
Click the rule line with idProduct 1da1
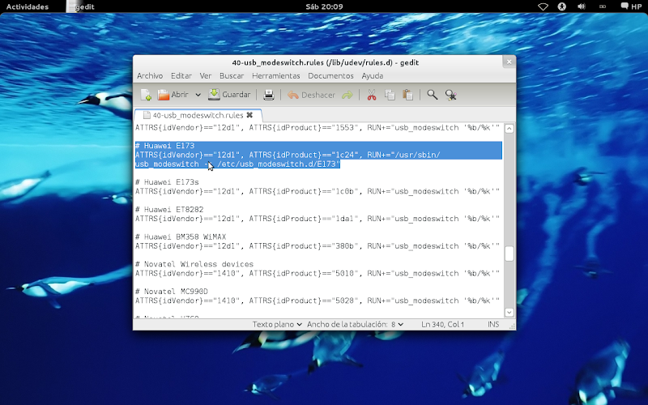318,219
